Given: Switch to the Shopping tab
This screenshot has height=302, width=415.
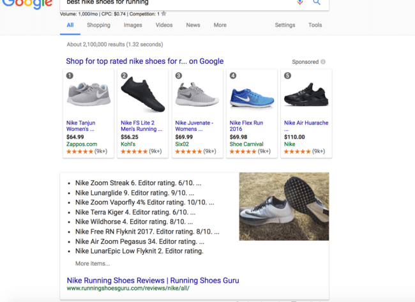Looking at the screenshot, I should tap(98, 25).
